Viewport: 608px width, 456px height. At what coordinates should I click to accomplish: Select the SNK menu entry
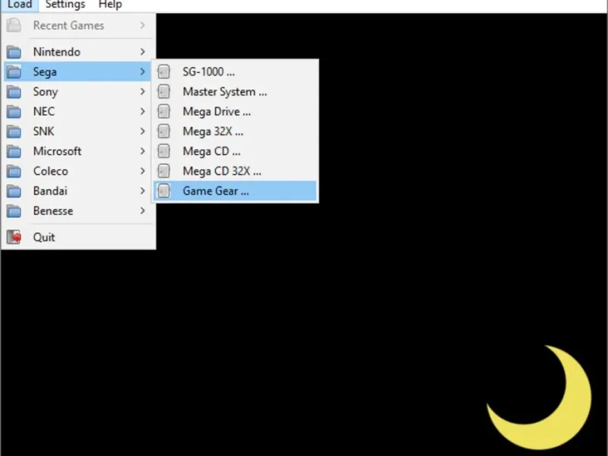point(78,131)
